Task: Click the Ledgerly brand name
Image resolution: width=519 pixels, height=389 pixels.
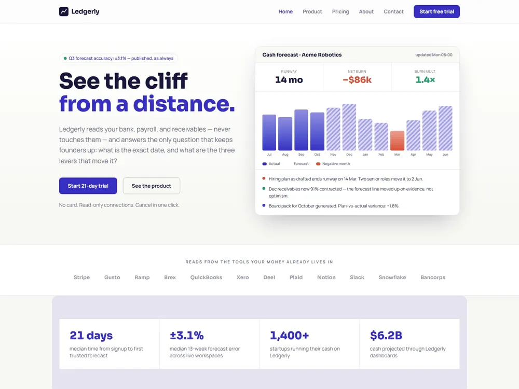Action: click(86, 11)
